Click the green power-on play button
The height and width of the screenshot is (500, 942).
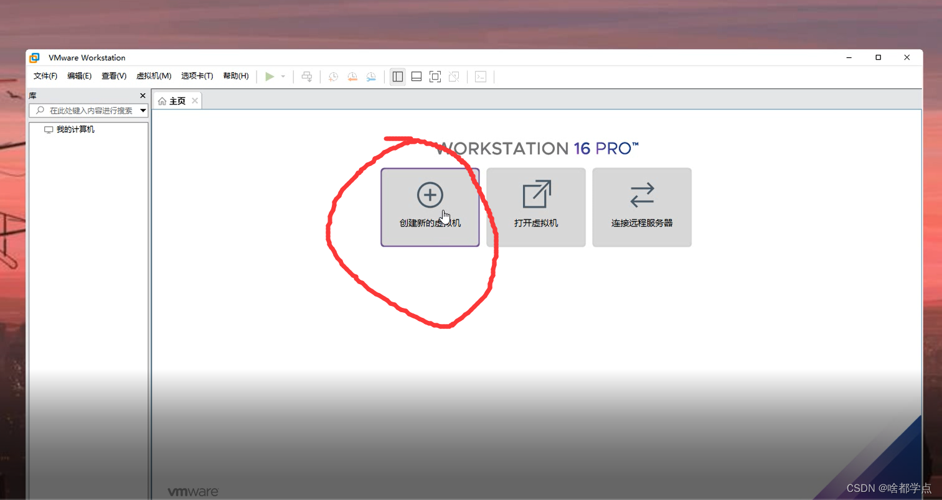tap(270, 76)
